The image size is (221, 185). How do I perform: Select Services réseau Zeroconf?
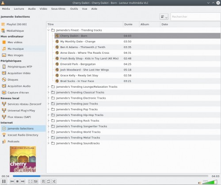(x=23, y=104)
